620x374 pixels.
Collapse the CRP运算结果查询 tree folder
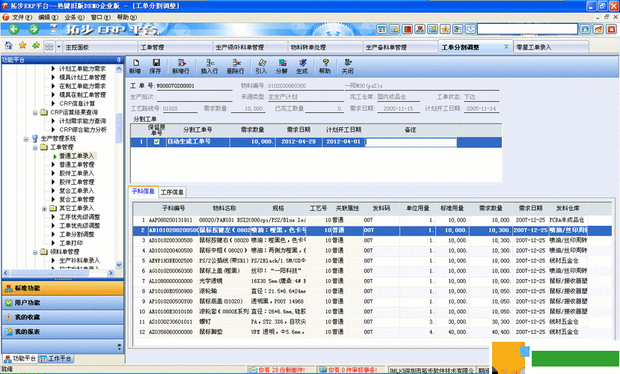coord(35,112)
